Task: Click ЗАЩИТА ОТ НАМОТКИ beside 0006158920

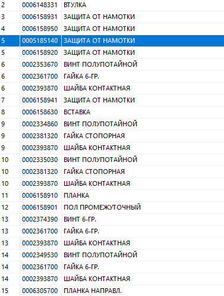Action: click(x=99, y=52)
